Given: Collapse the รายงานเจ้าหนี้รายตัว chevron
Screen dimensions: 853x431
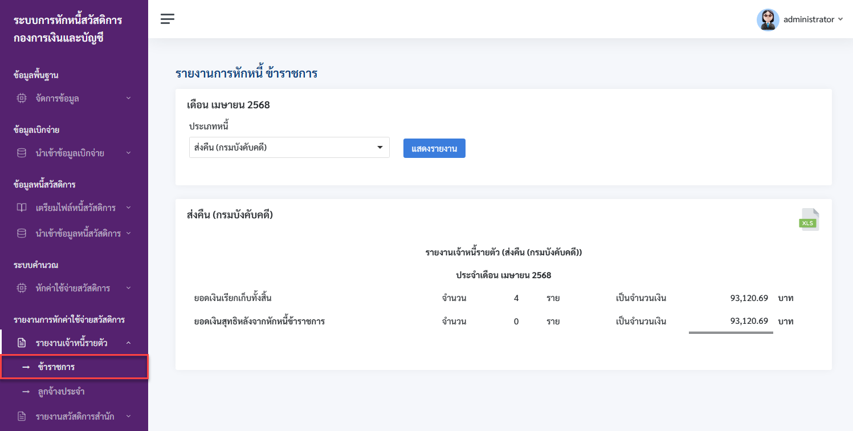Looking at the screenshot, I should [128, 343].
